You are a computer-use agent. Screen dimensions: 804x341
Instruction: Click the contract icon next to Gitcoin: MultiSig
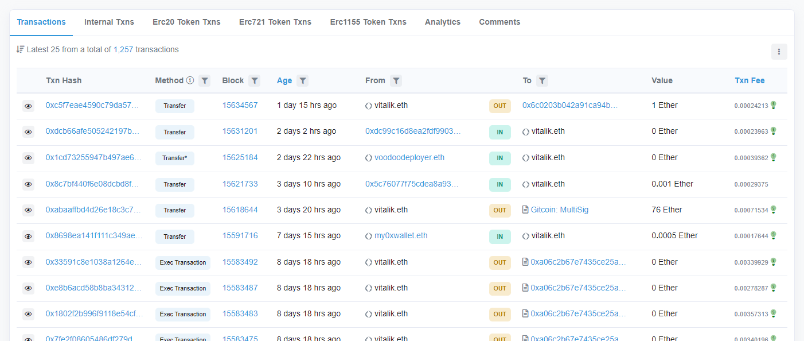pyautogui.click(x=525, y=210)
